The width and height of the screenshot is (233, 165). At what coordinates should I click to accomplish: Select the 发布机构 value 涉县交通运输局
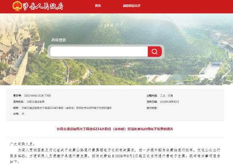pos(36,102)
